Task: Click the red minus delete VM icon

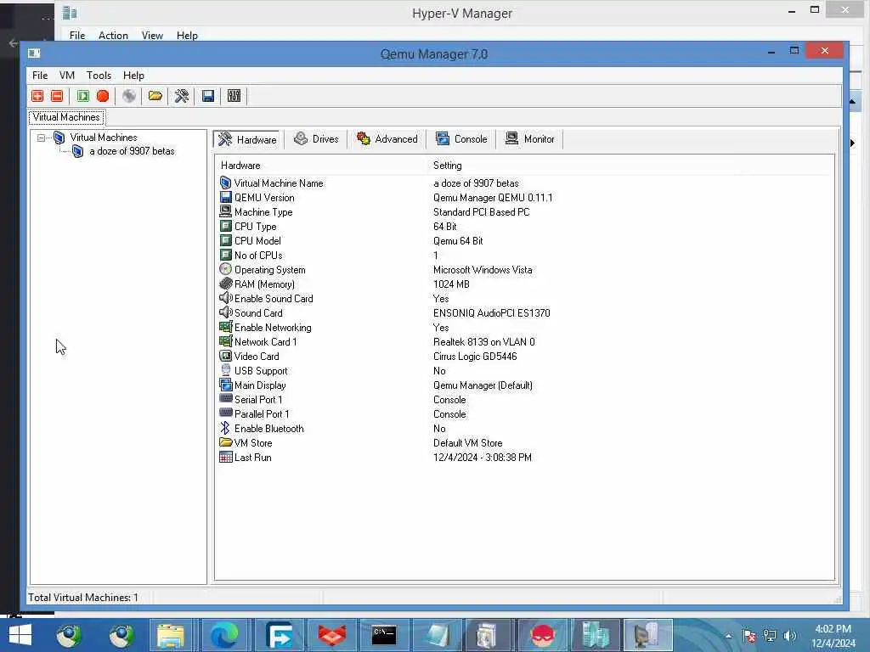Action: pyautogui.click(x=57, y=96)
